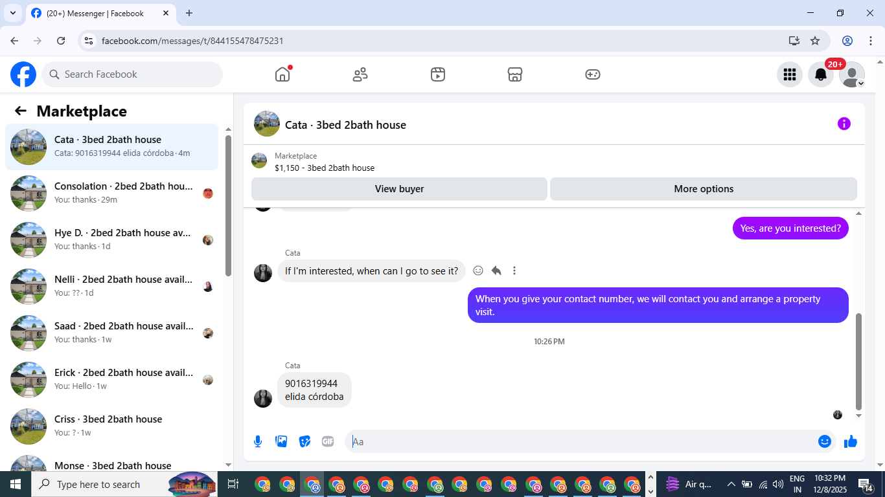Open a new browser tab
This screenshot has height=497, width=885.
(189, 13)
